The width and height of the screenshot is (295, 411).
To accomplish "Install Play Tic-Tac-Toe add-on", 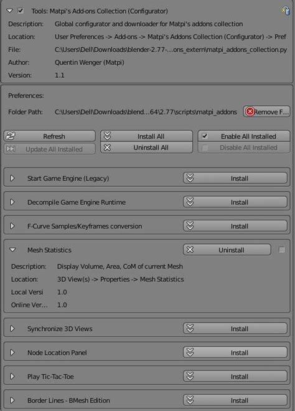I will click(x=235, y=376).
